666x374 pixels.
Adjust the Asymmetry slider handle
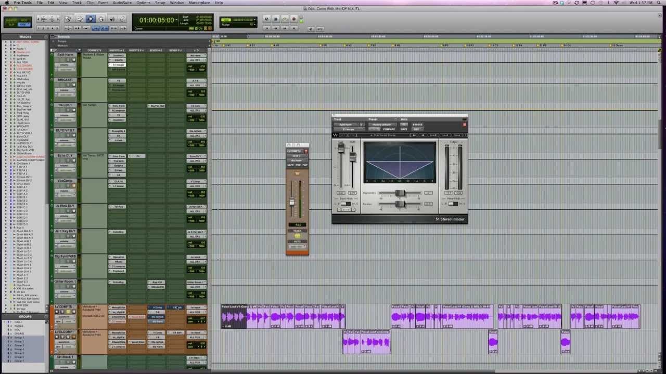[x=400, y=193]
